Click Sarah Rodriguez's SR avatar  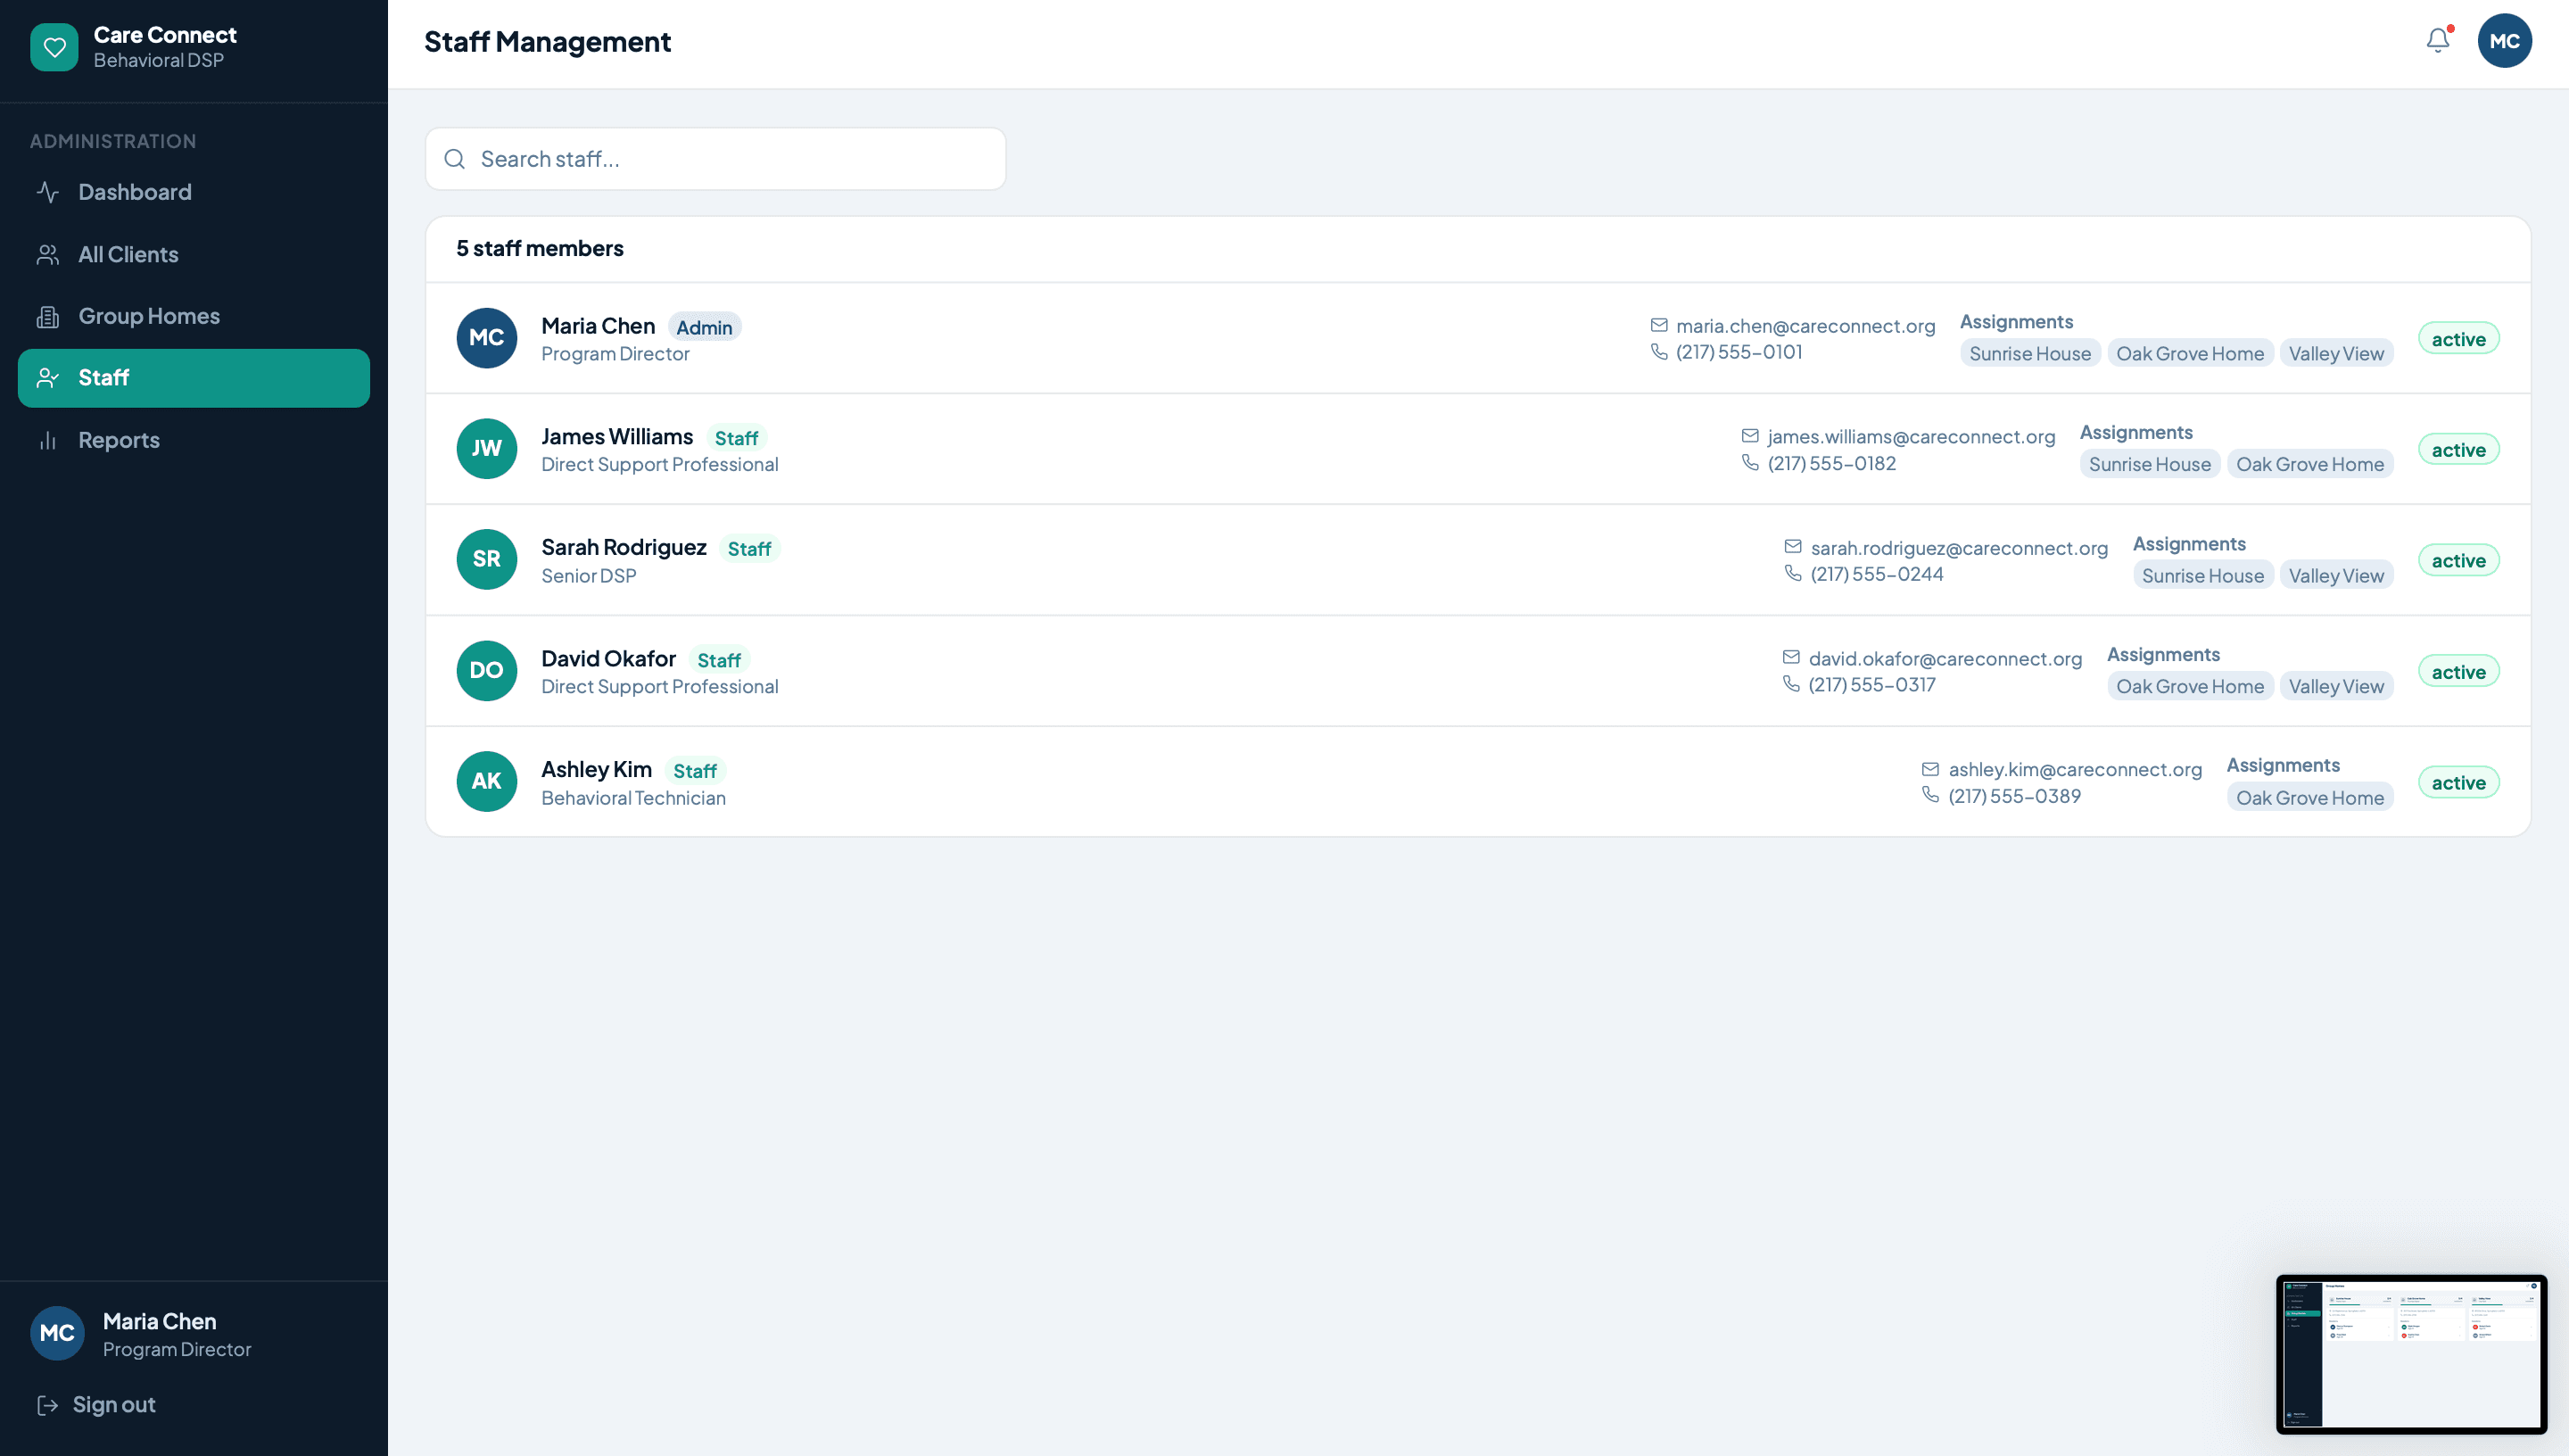[x=487, y=559]
